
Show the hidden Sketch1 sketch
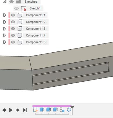pos(16,8)
